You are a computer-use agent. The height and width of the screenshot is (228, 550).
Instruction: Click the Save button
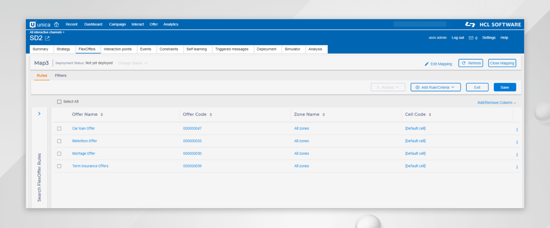tap(505, 87)
